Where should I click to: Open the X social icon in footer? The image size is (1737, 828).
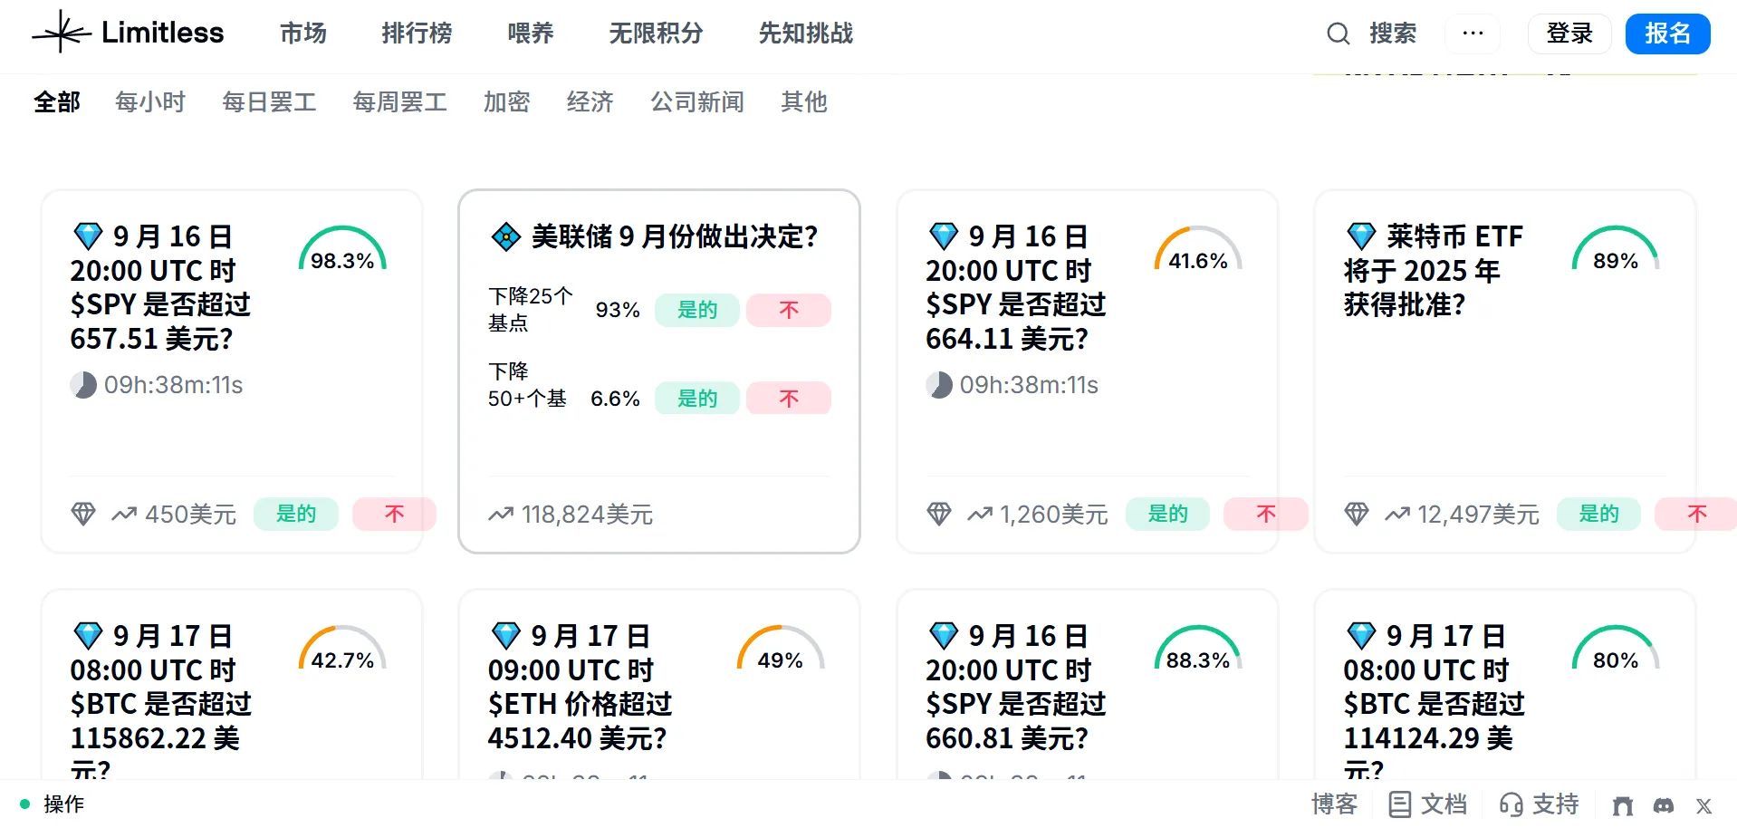1703,804
